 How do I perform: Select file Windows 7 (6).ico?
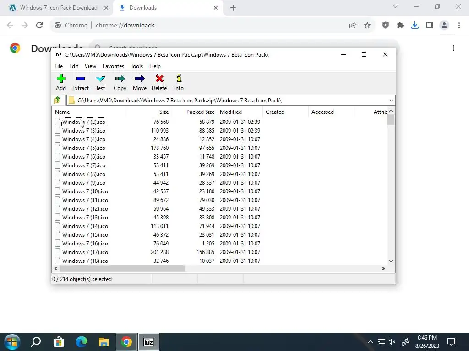pos(84,157)
